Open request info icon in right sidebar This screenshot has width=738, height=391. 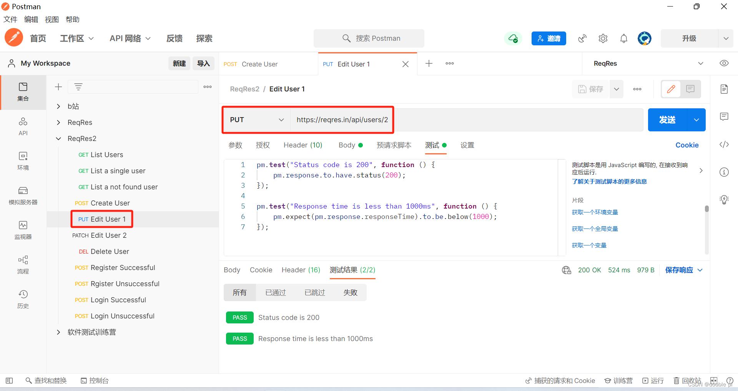point(724,172)
